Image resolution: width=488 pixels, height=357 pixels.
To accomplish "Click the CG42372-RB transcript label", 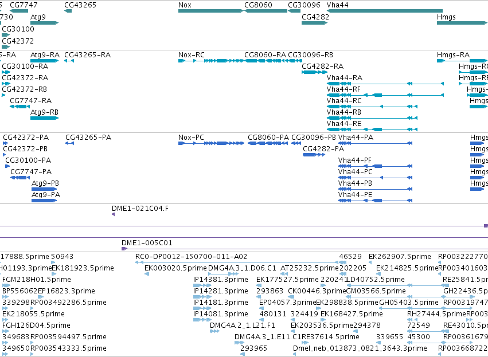I will 24,89.
